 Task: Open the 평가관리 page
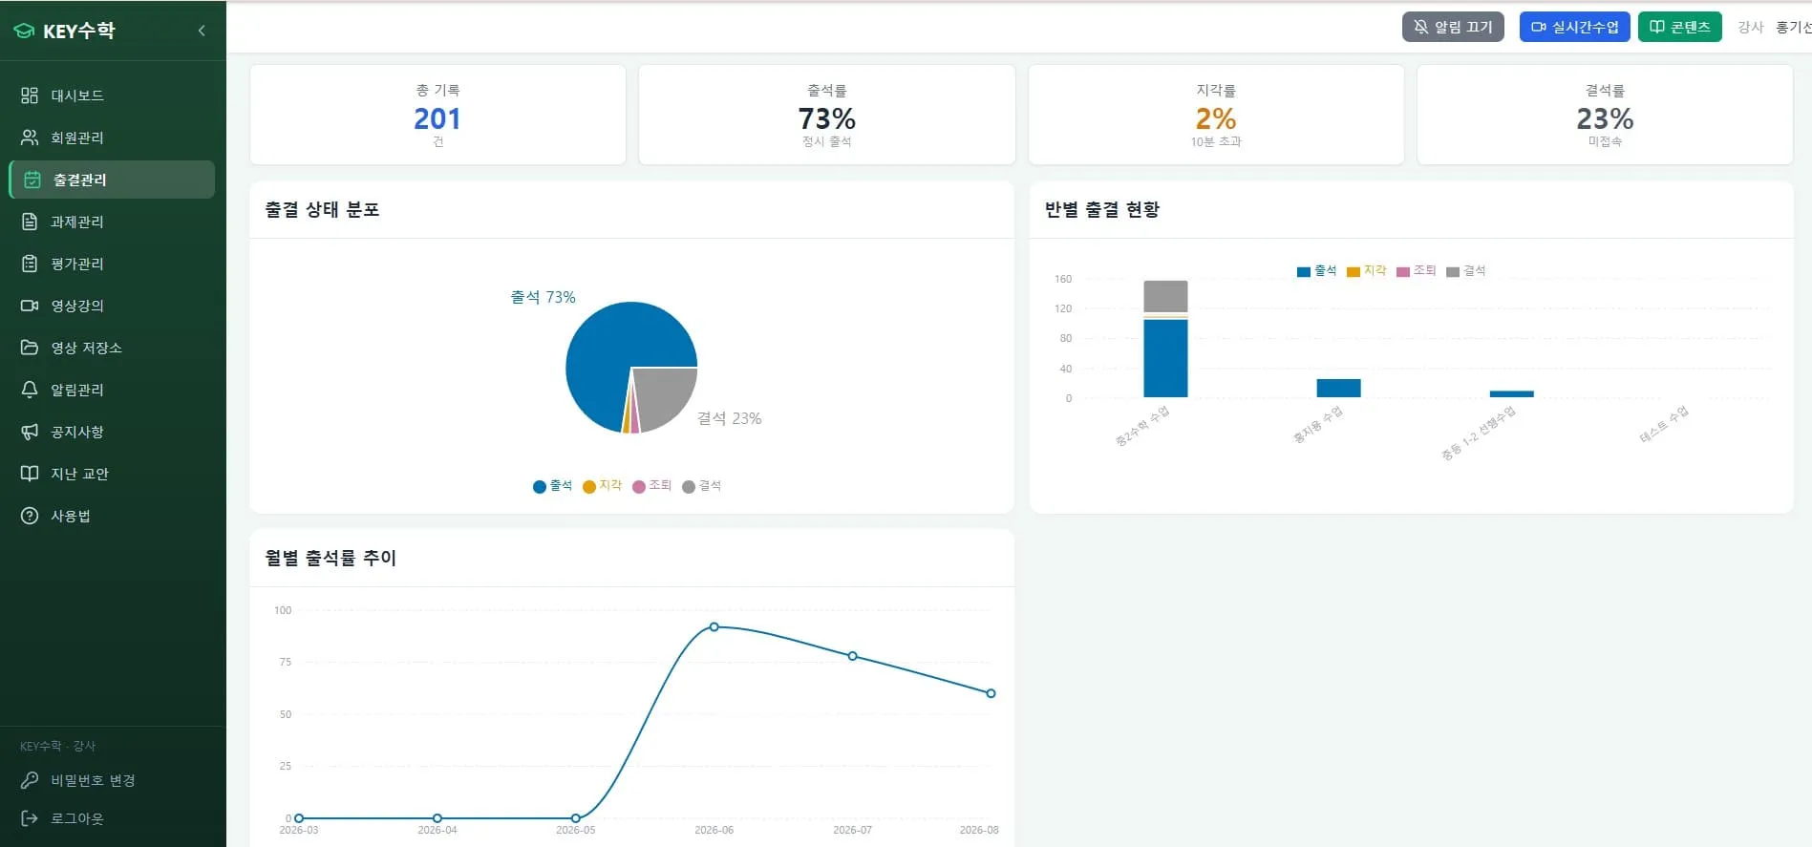point(112,264)
